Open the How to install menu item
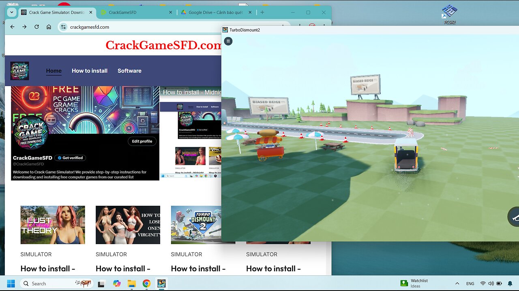 (90, 71)
